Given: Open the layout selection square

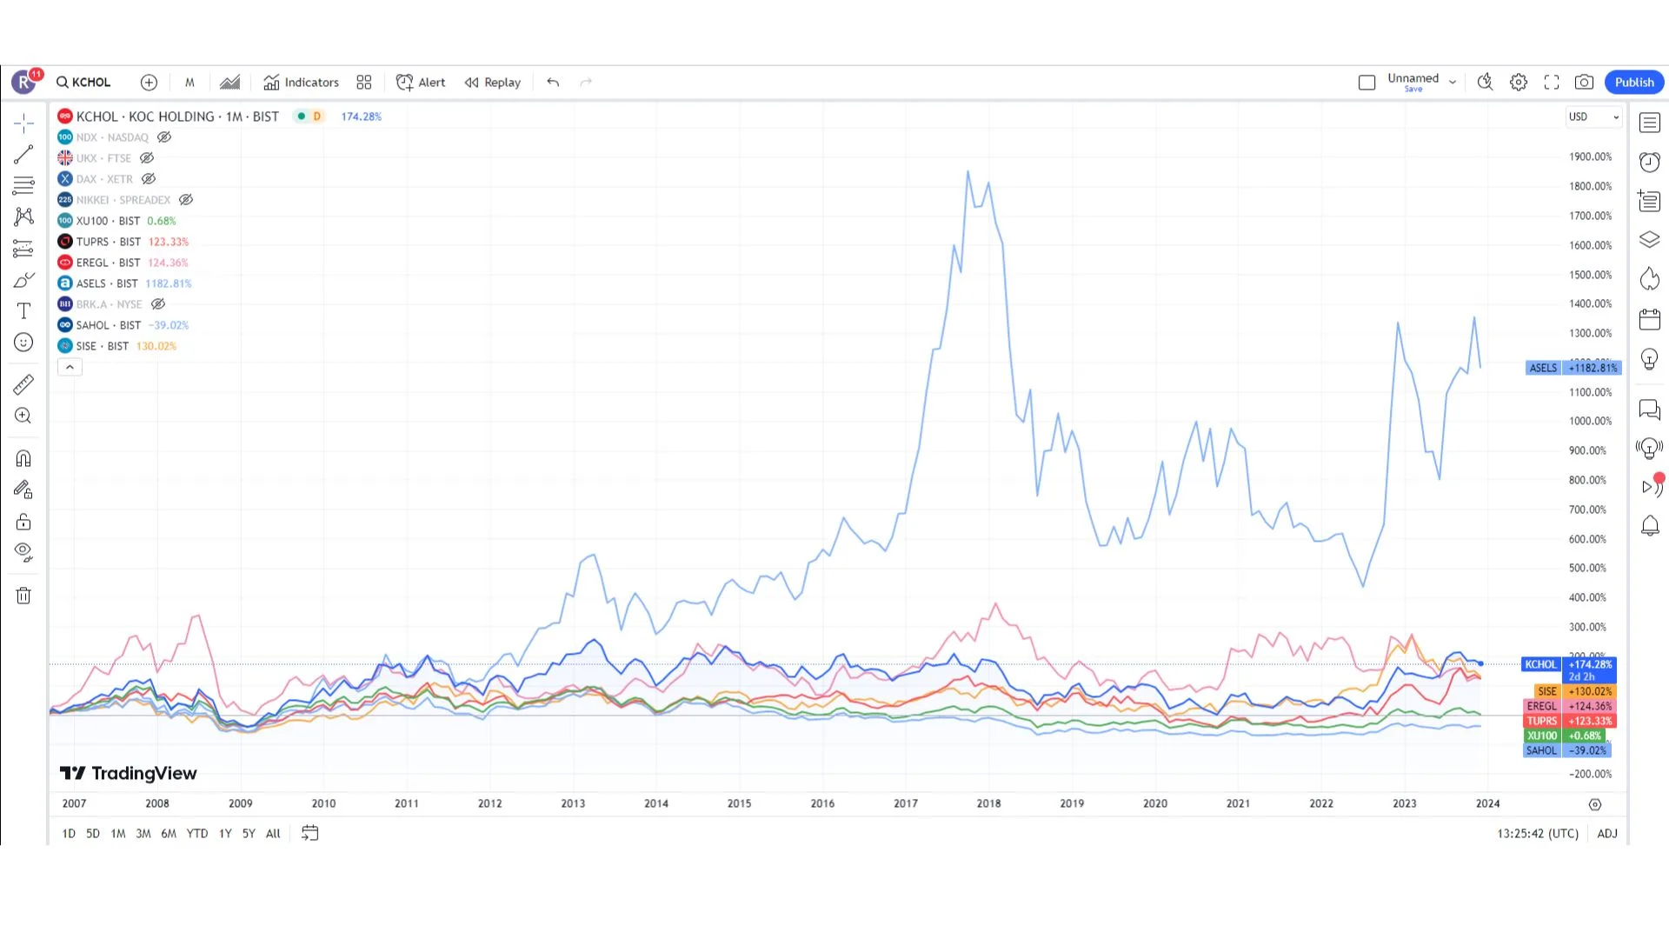Looking at the screenshot, I should click(1366, 83).
